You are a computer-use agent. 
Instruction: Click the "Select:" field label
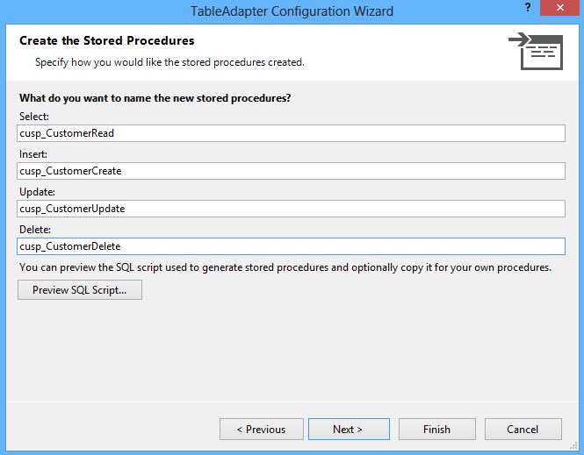tap(34, 117)
